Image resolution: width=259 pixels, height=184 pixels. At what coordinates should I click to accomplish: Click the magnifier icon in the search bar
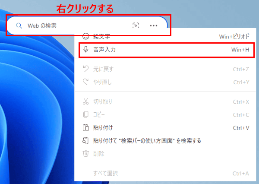19,25
